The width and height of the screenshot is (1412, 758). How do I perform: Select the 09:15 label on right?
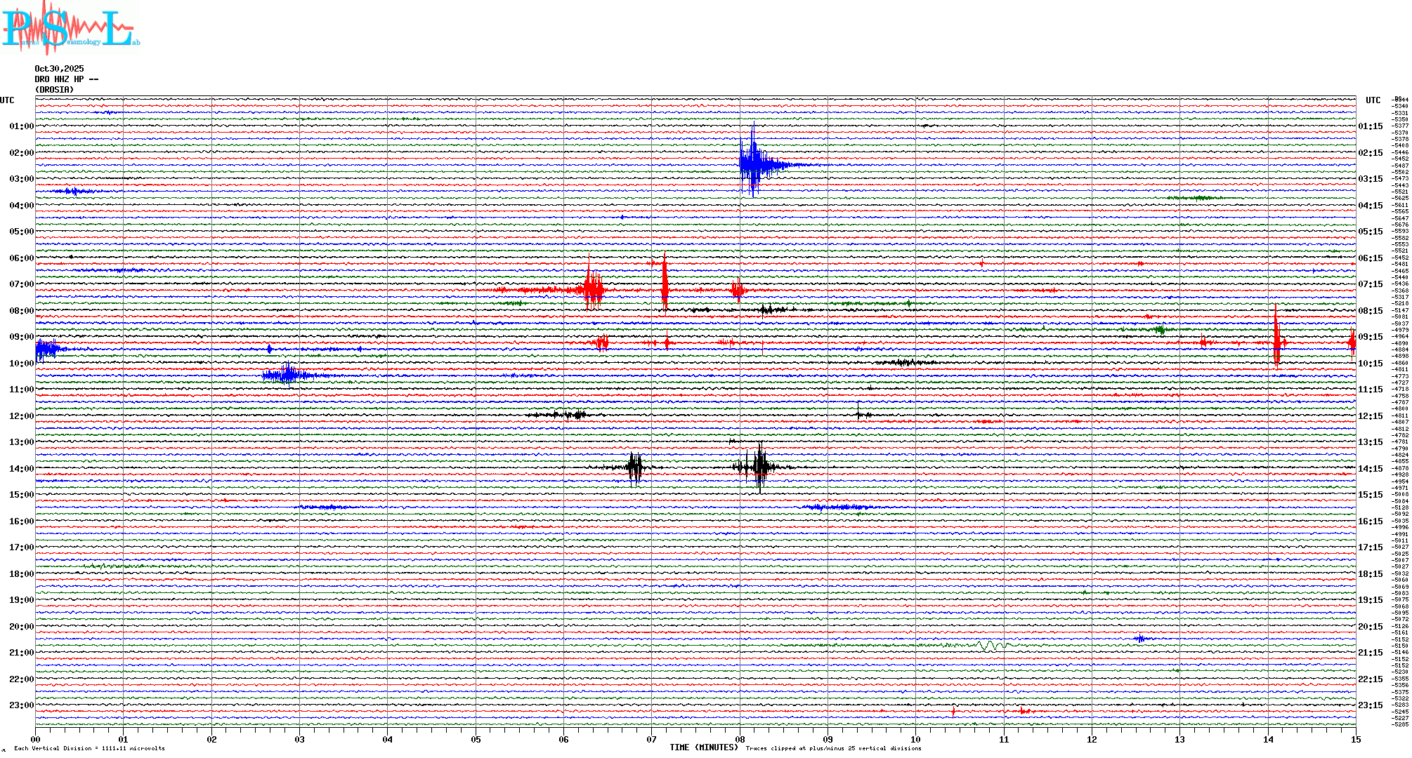tap(1370, 337)
